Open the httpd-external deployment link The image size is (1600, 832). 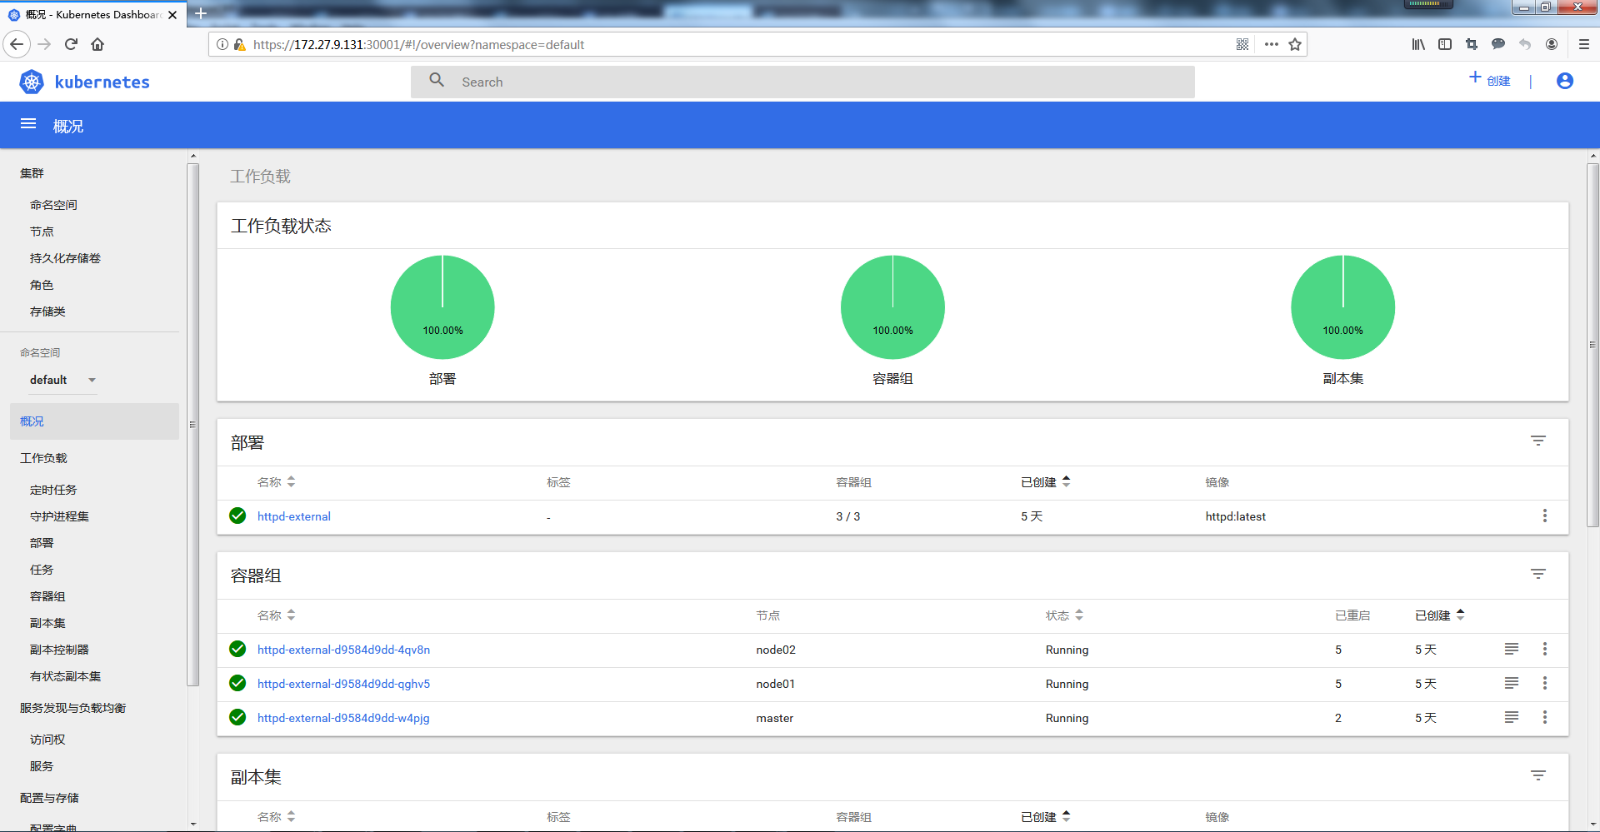point(293,516)
